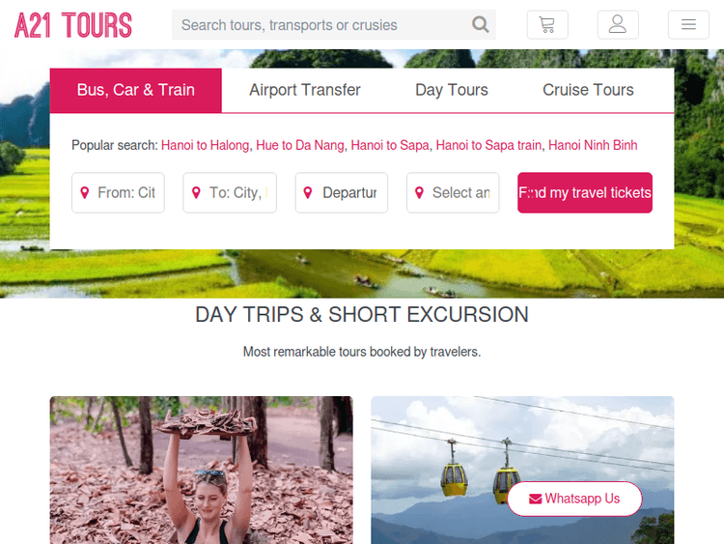Open the shopping cart
This screenshot has height=544, width=724.
547,24
